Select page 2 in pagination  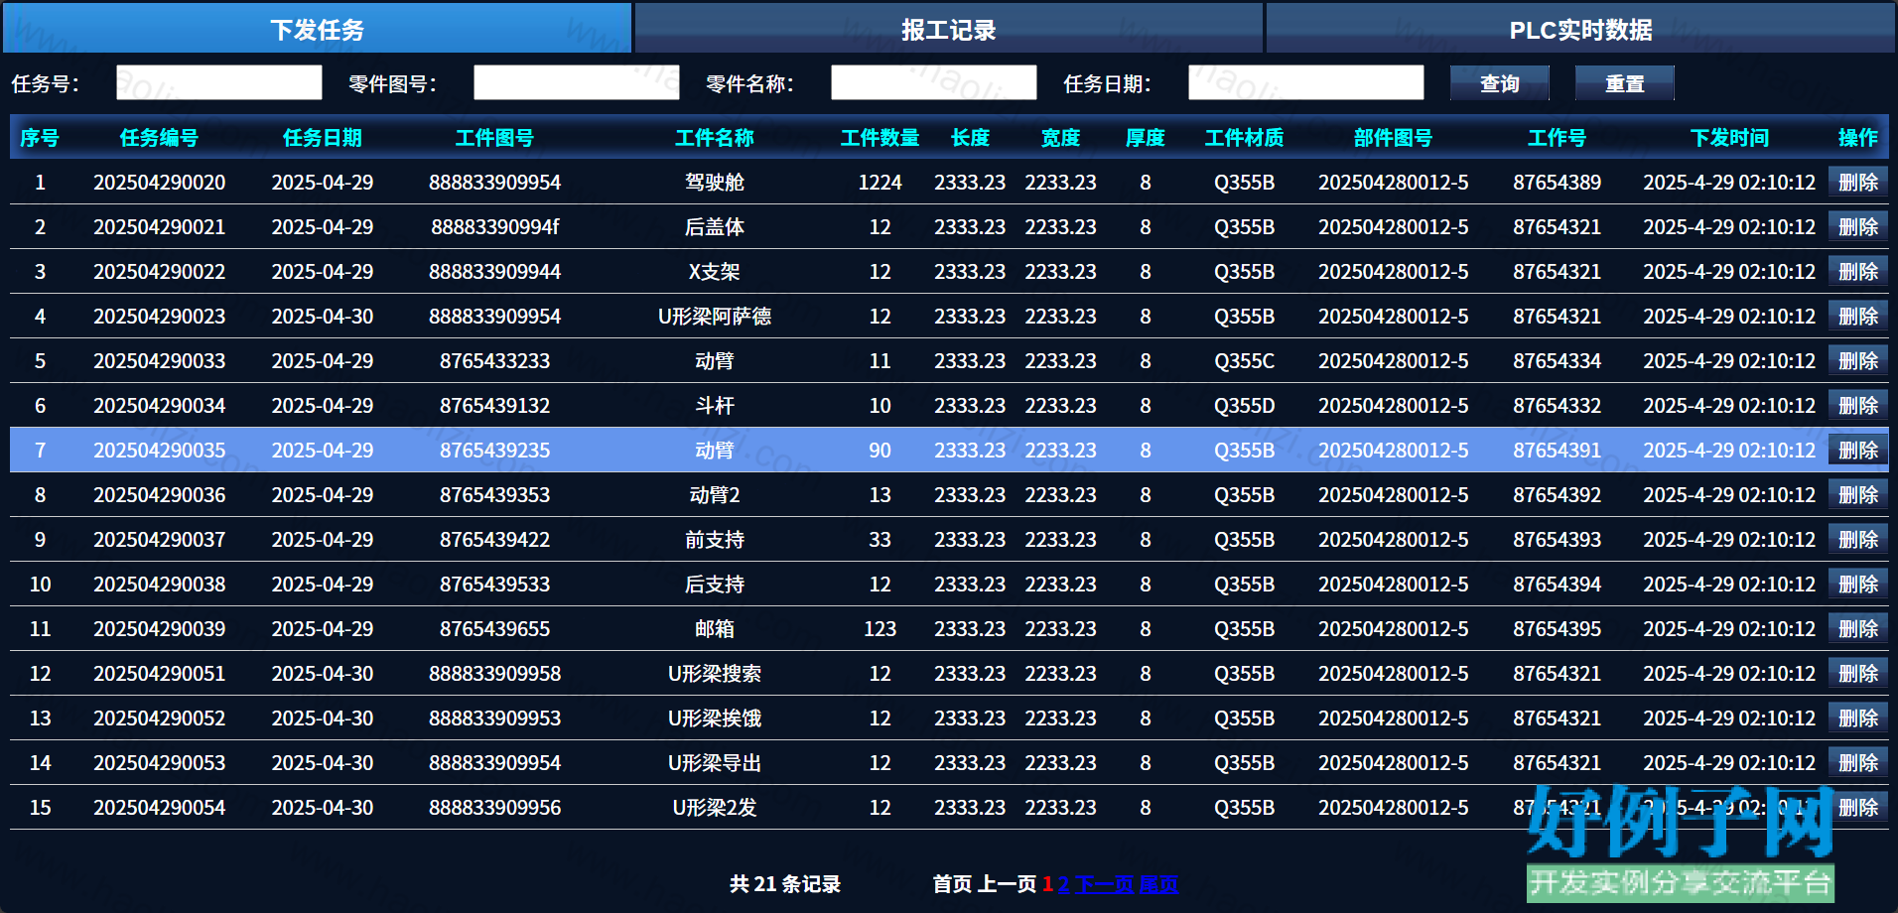(1063, 883)
